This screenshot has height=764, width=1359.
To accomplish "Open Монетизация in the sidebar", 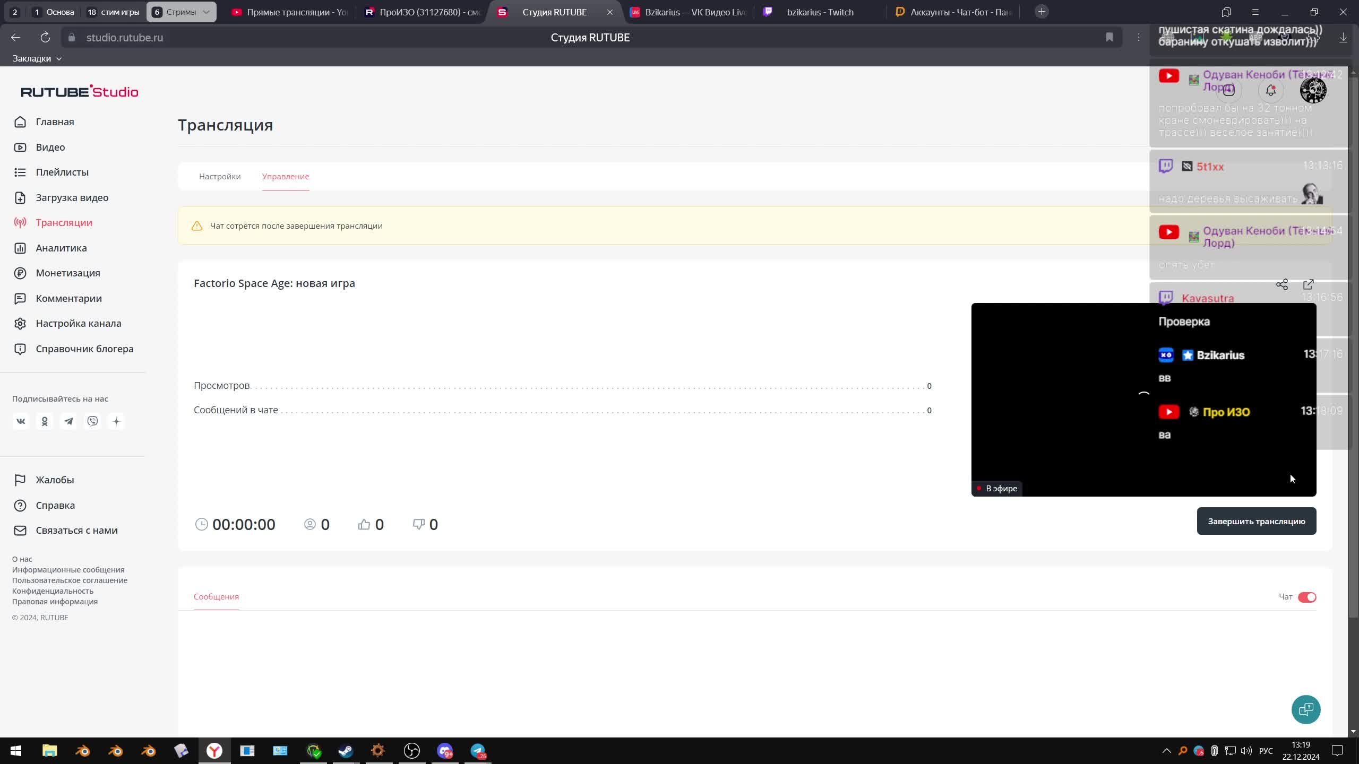I will (67, 273).
